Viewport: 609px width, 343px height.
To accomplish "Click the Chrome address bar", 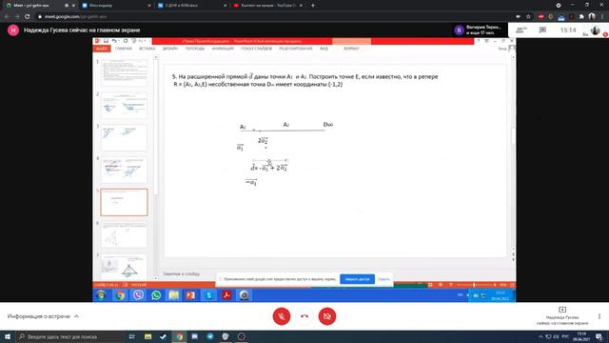I will (x=272, y=16).
